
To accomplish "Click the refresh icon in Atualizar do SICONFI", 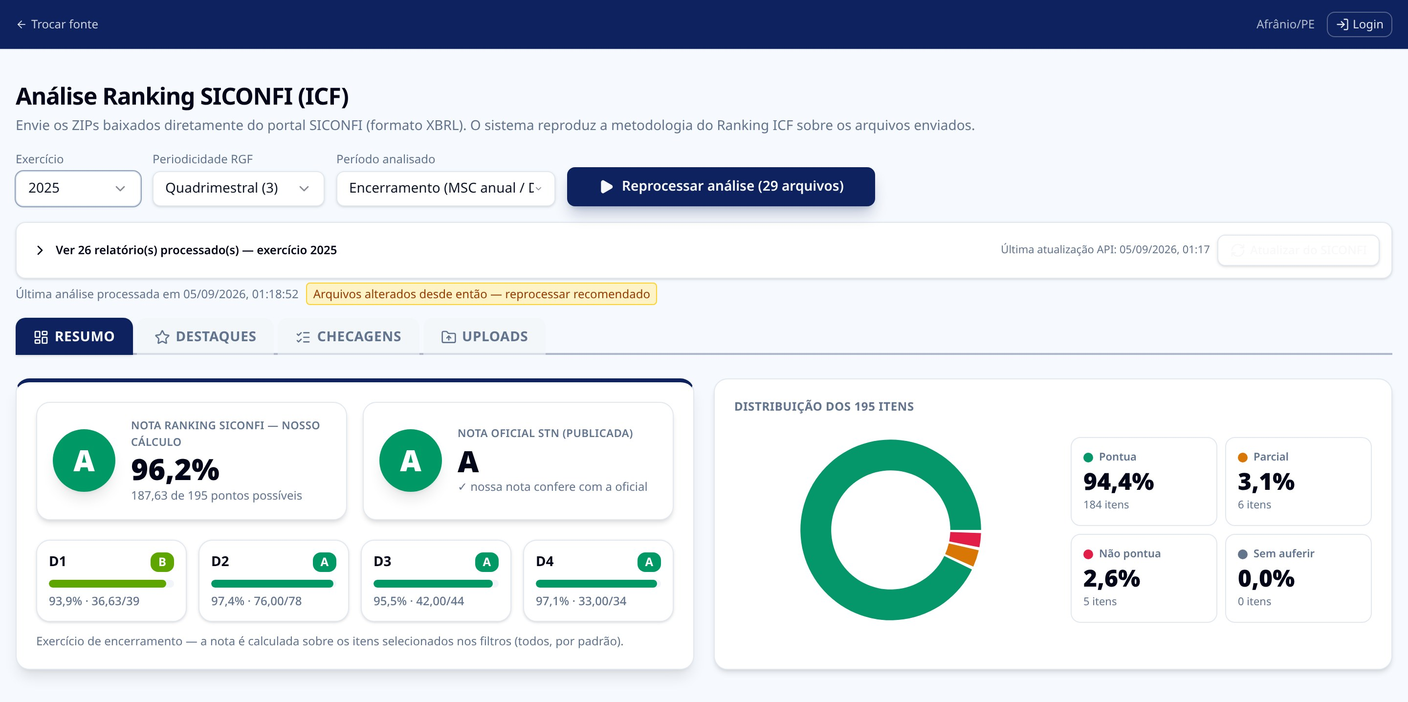I will [x=1237, y=250].
